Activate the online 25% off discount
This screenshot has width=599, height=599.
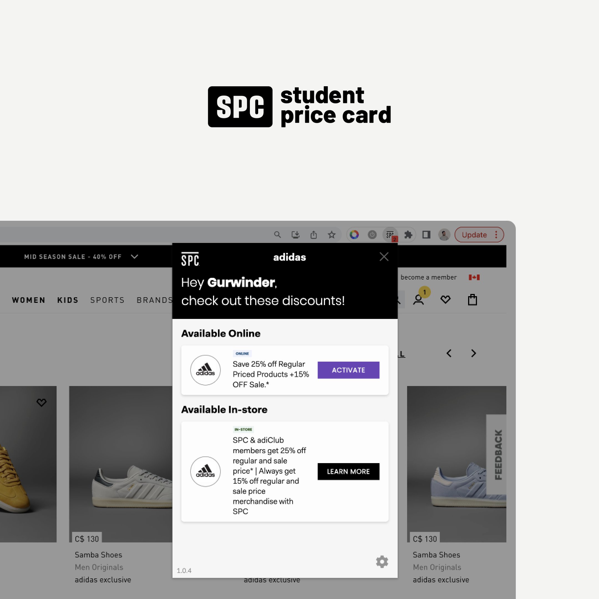point(348,370)
